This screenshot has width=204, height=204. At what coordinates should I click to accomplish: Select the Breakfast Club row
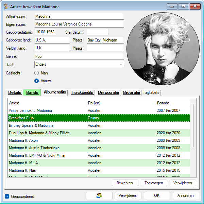(99, 118)
